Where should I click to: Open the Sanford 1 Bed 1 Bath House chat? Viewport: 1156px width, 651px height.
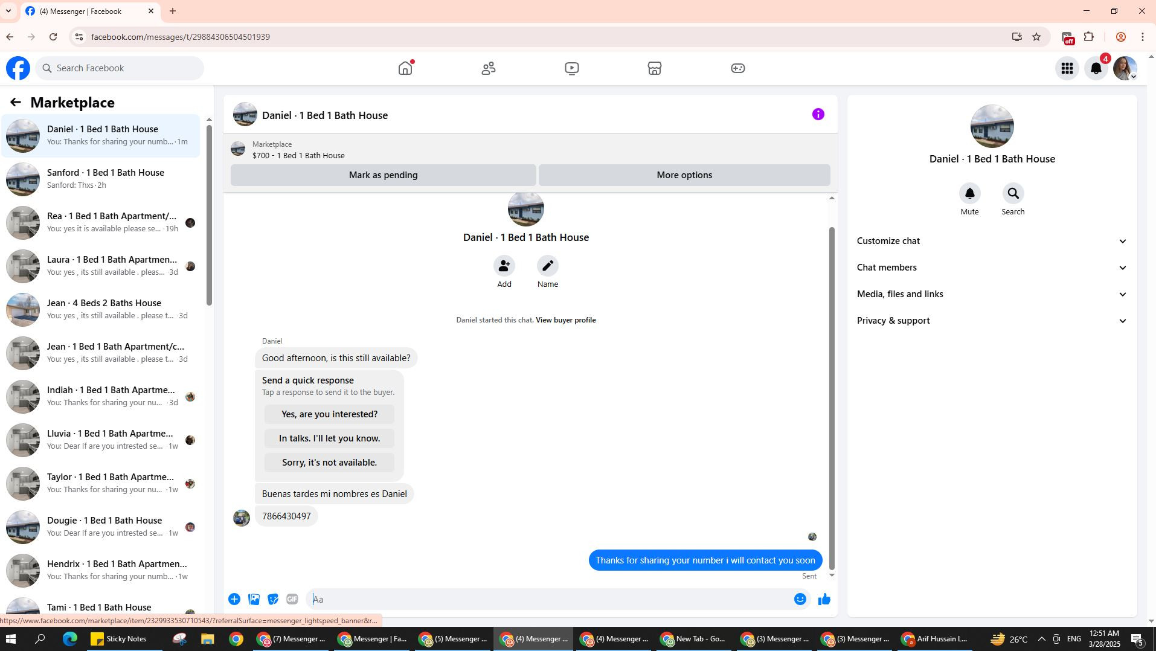point(100,179)
